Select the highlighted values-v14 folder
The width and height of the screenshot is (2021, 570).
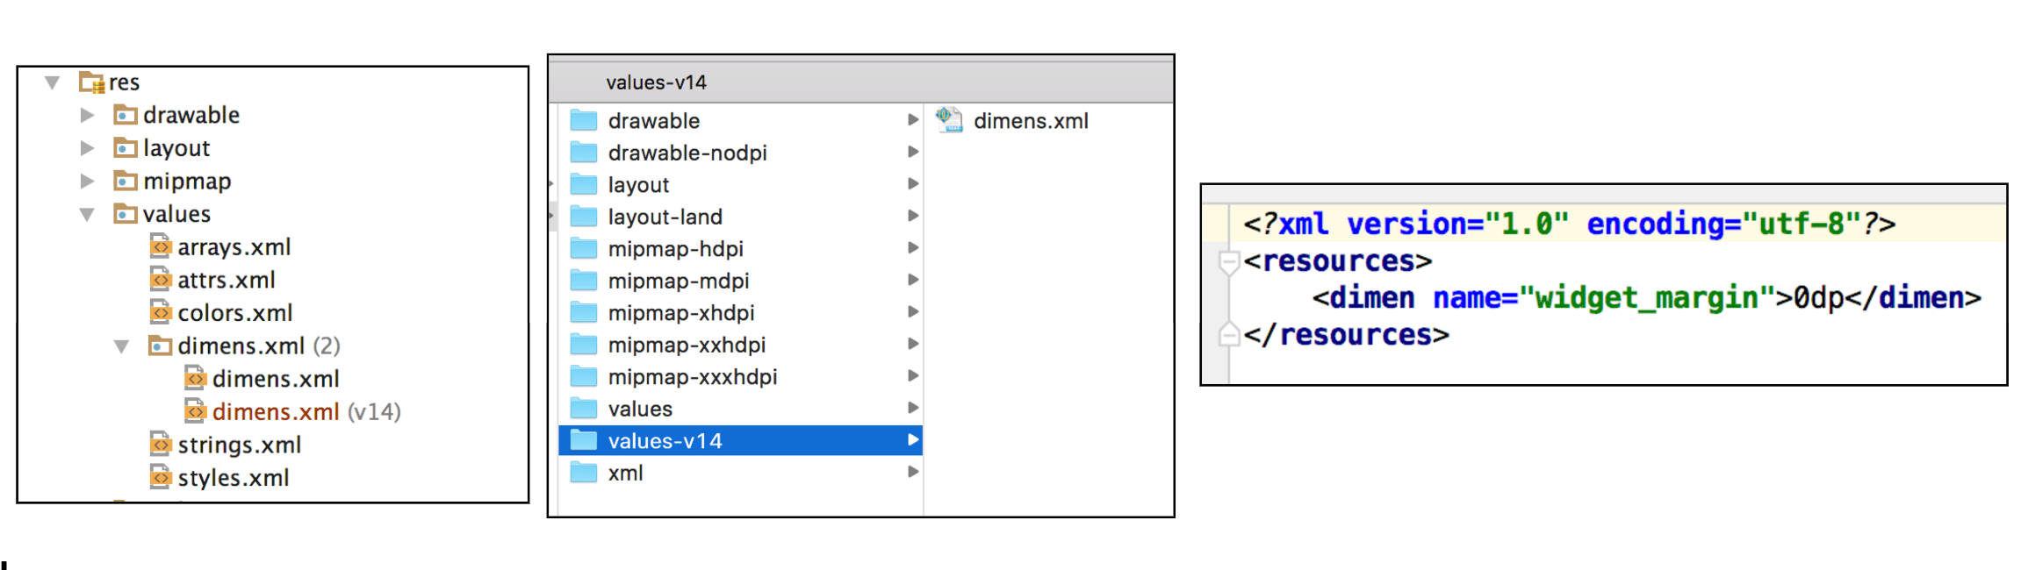[665, 441]
